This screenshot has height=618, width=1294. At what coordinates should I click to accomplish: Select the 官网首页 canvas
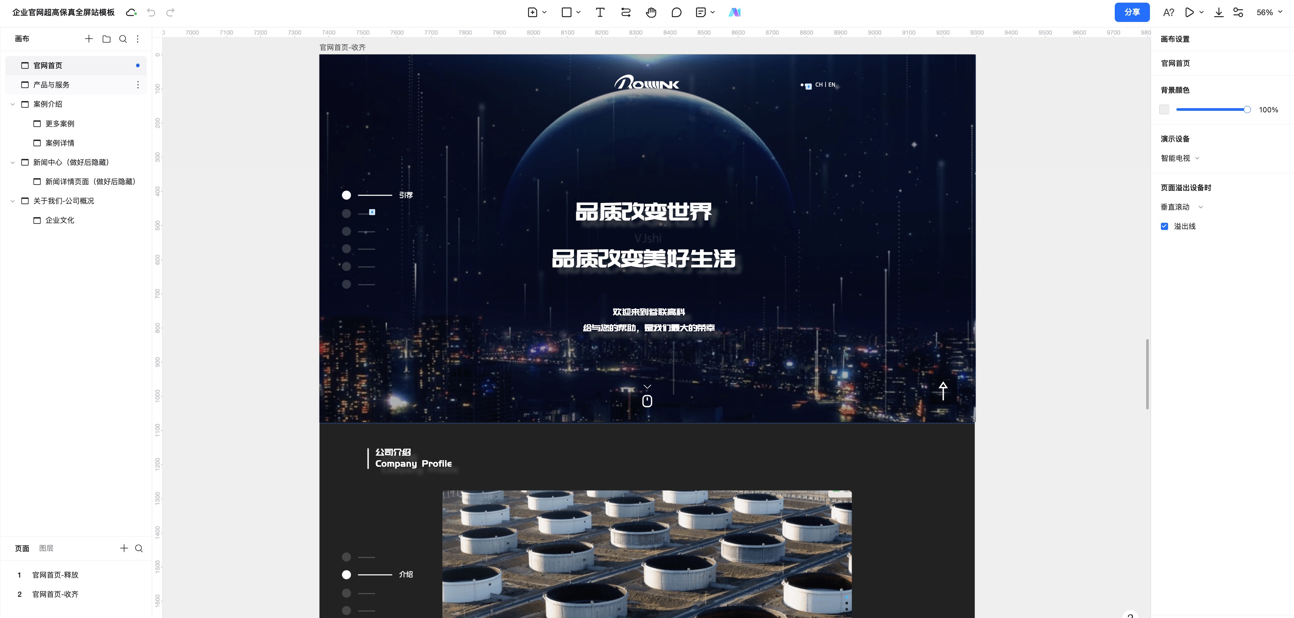(76, 66)
